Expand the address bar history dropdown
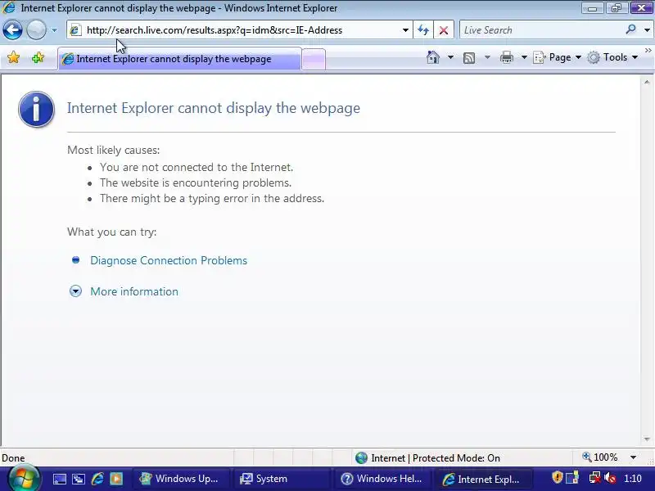This screenshot has height=491, width=655. pos(405,30)
